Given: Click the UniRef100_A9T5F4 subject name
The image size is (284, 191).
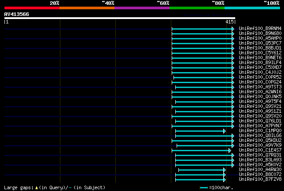Looking at the screenshot, I should point(260,102).
